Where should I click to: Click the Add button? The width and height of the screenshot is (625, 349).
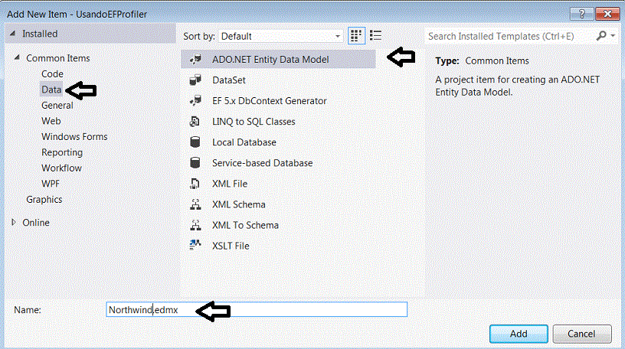[519, 334]
